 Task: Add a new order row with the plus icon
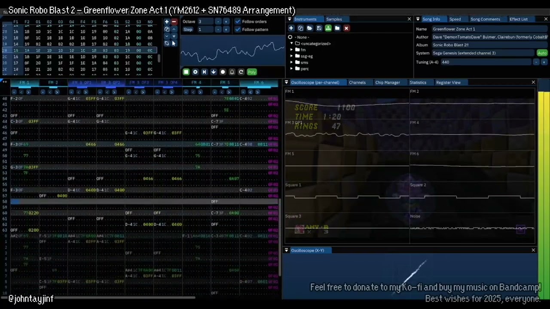click(x=167, y=21)
